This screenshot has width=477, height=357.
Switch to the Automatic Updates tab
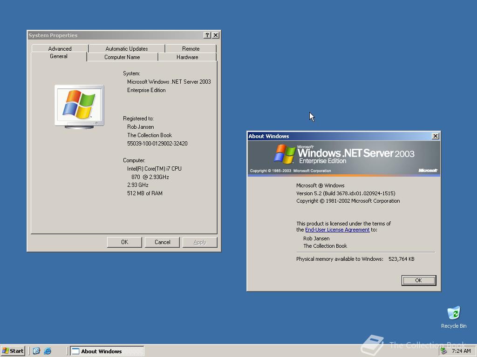point(127,48)
